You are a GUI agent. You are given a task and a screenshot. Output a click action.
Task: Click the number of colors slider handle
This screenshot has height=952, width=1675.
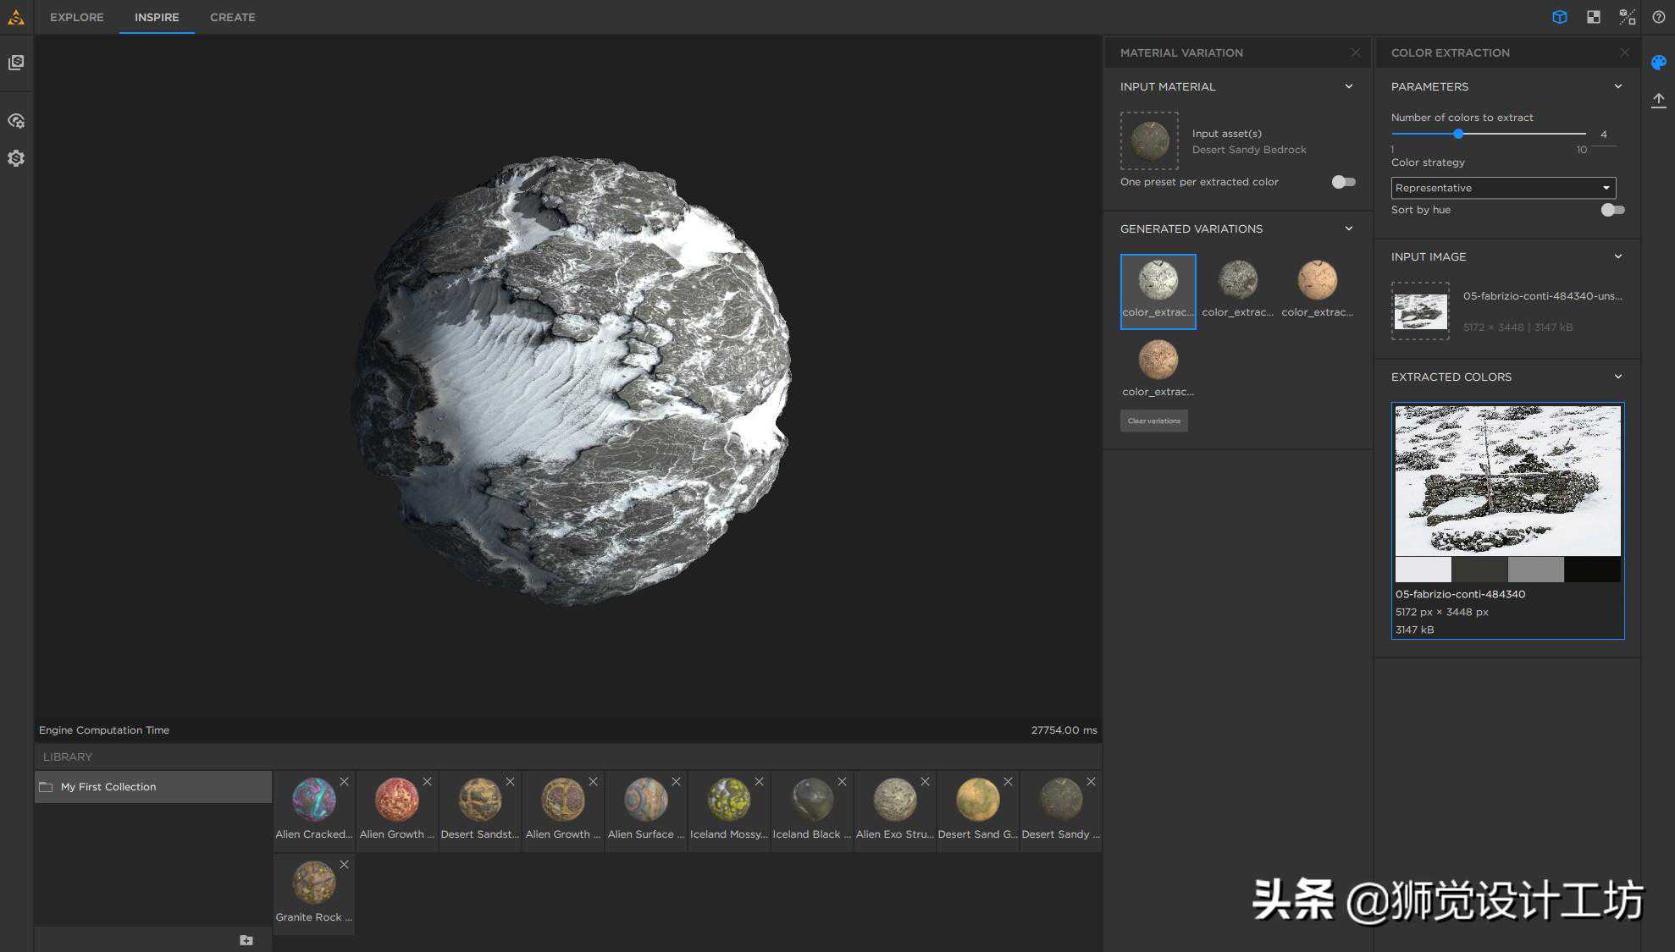coord(1458,134)
